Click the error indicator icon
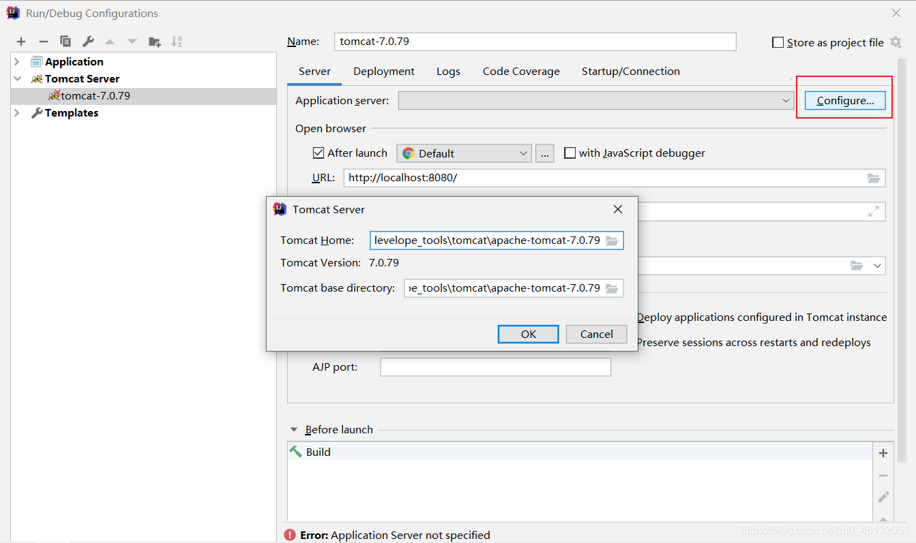Screen dimensions: 916x543 [x=290, y=535]
